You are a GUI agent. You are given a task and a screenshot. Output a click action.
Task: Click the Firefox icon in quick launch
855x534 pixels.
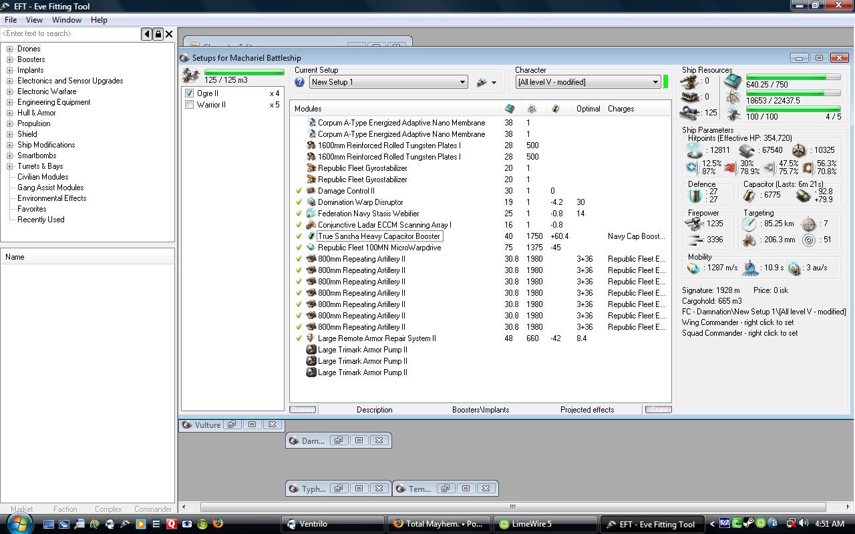217,524
